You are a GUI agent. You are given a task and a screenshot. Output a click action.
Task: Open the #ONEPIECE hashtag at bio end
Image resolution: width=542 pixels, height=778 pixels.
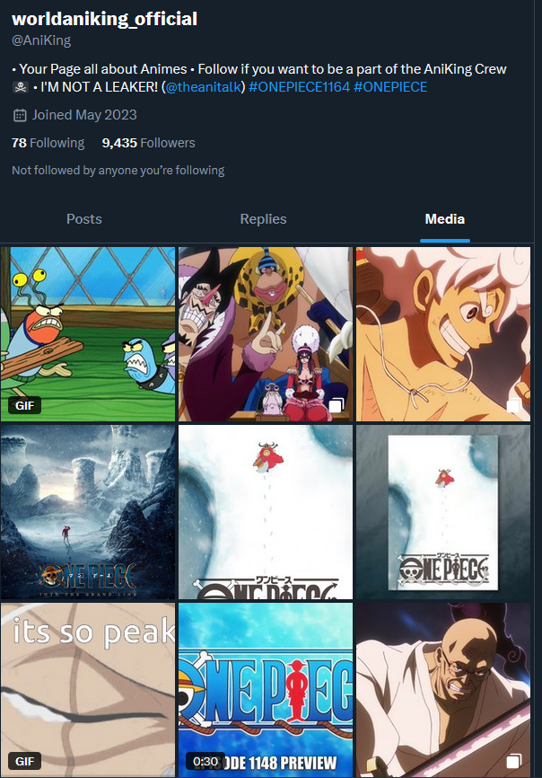click(x=390, y=87)
